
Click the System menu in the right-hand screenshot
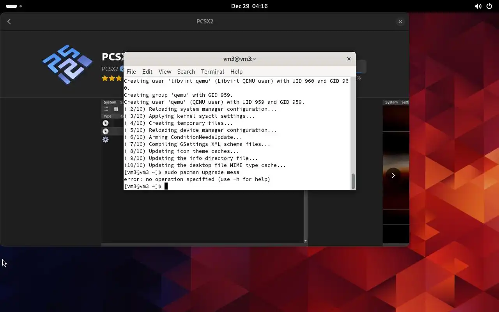[391, 102]
